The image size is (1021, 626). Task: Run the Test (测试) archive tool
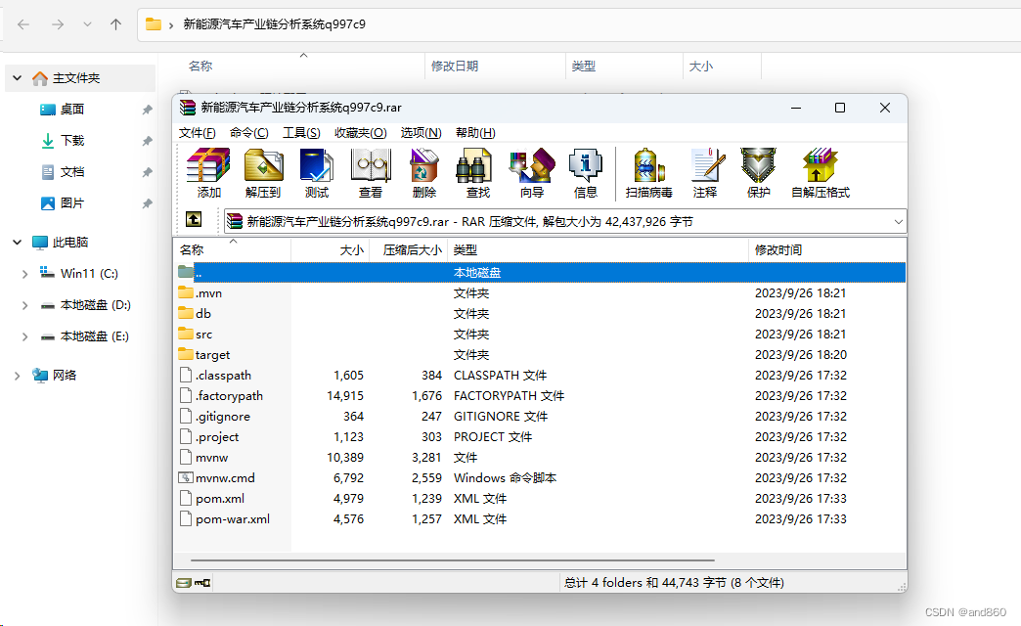(x=317, y=172)
